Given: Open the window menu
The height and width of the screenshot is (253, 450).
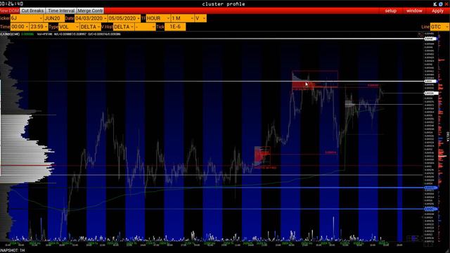Looking at the screenshot, I should (x=414, y=11).
